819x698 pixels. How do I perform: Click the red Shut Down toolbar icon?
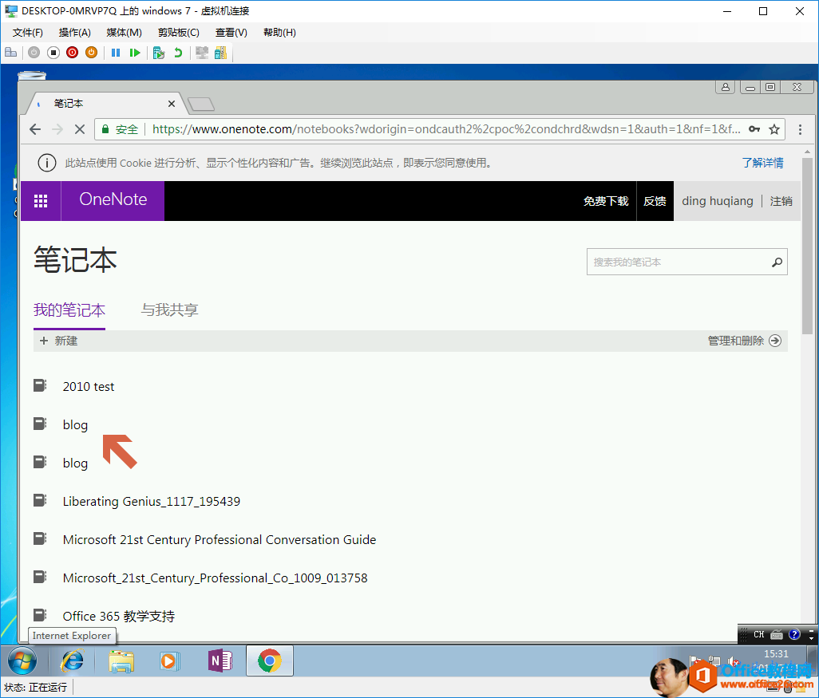pyautogui.click(x=72, y=53)
